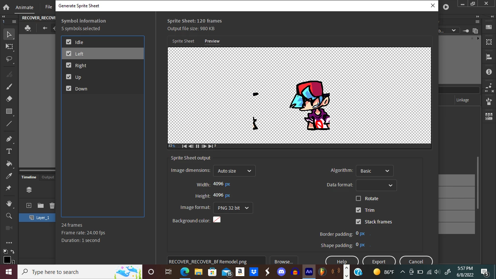
Task: Pick the Background color swatch
Action: pyautogui.click(x=217, y=220)
